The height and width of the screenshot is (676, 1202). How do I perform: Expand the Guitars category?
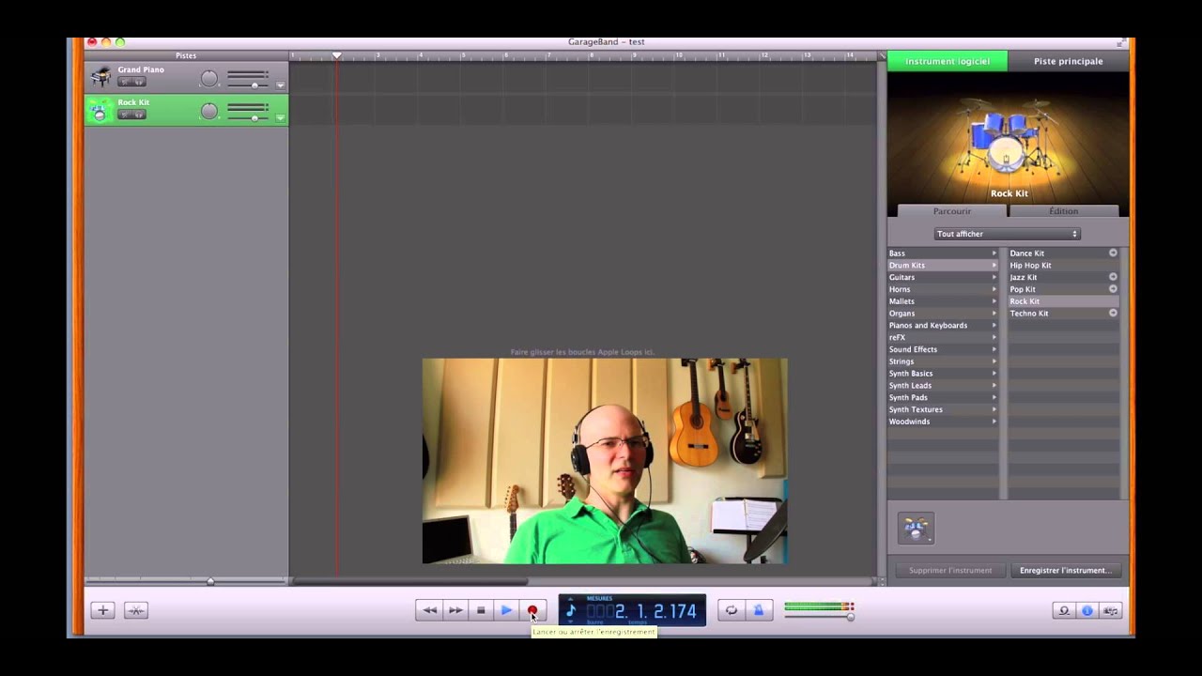coord(943,278)
